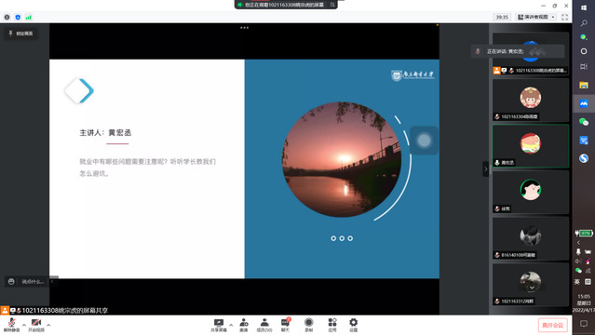Enter fullscreen mode icon
The height and width of the screenshot is (335, 595).
pos(564,17)
